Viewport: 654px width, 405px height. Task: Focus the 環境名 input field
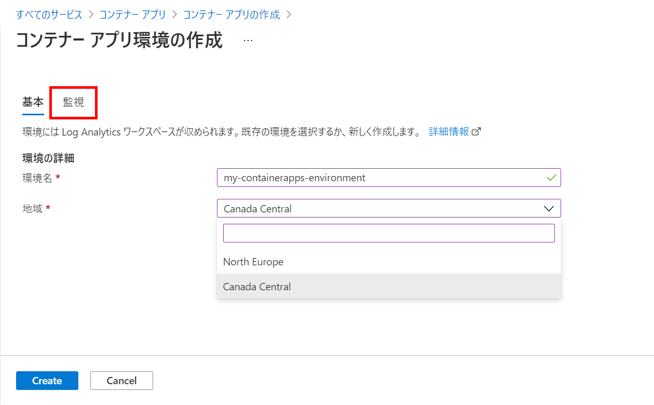click(389, 178)
